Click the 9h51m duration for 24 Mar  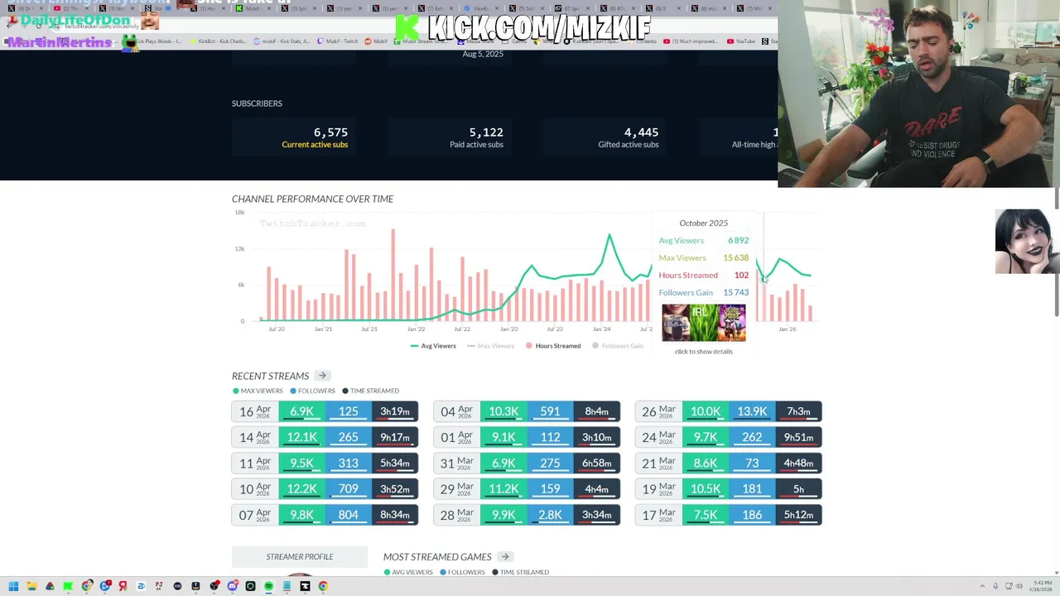click(798, 437)
